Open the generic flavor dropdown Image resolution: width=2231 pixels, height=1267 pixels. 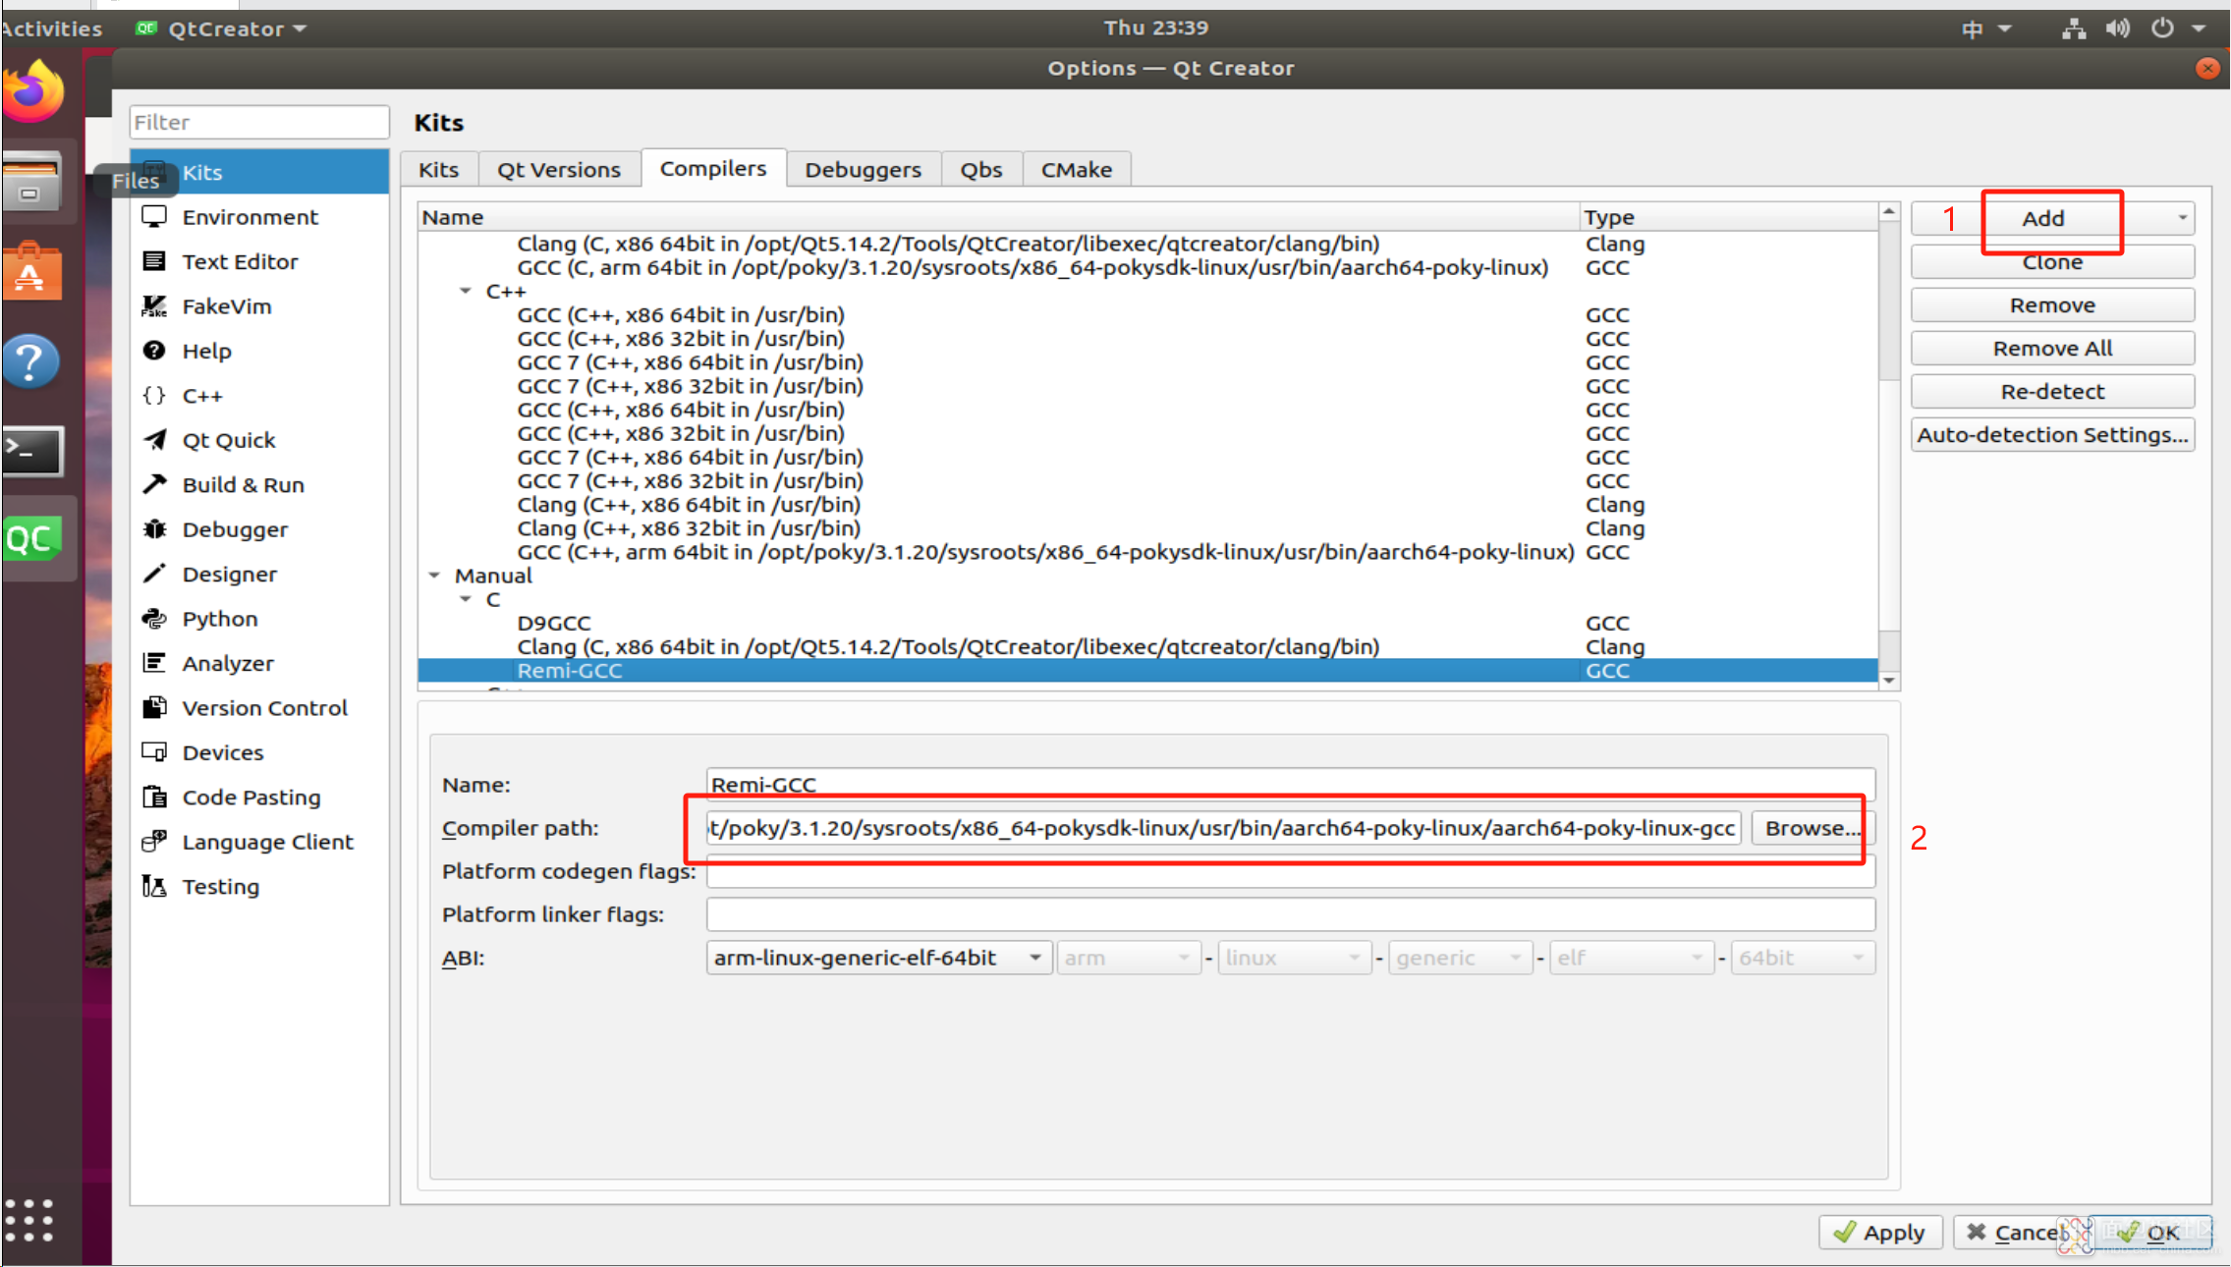point(1460,958)
